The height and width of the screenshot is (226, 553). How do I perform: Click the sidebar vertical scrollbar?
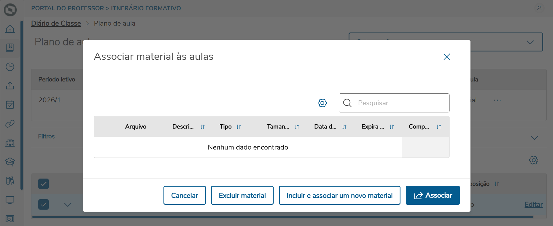click(22, 105)
